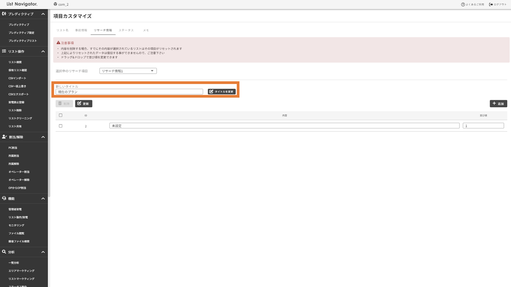Viewport: 511px width, 287px height.
Task: Click the ログアウト logout icon
Action: click(x=491, y=4)
